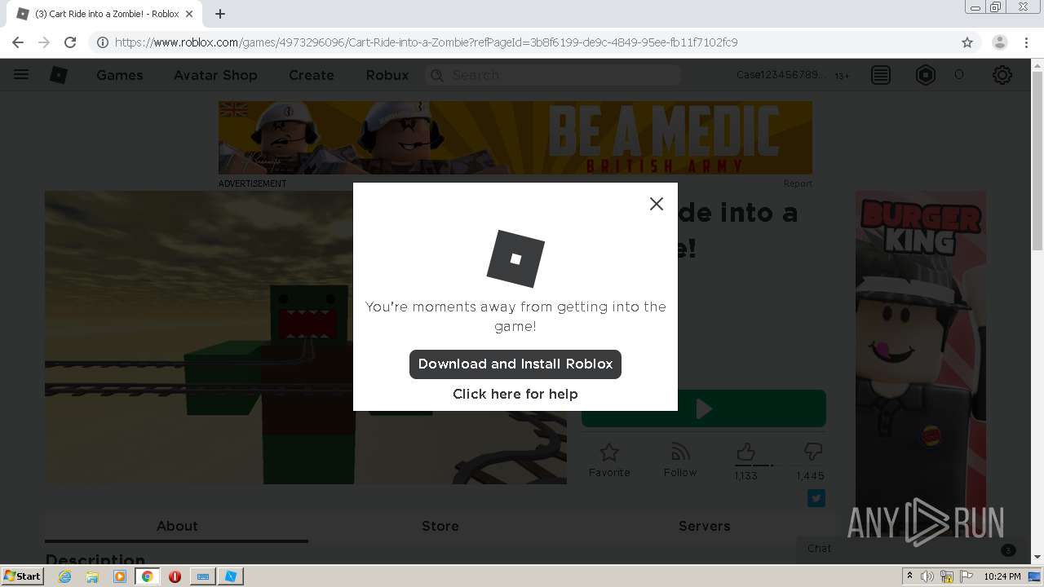Open the Create menu item
The height and width of the screenshot is (587, 1044).
tap(312, 75)
